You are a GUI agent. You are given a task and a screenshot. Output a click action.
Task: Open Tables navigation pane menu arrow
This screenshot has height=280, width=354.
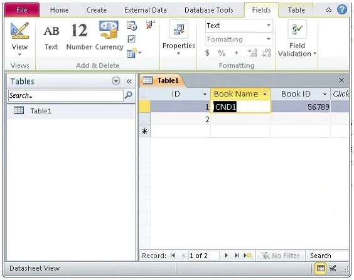(116, 81)
